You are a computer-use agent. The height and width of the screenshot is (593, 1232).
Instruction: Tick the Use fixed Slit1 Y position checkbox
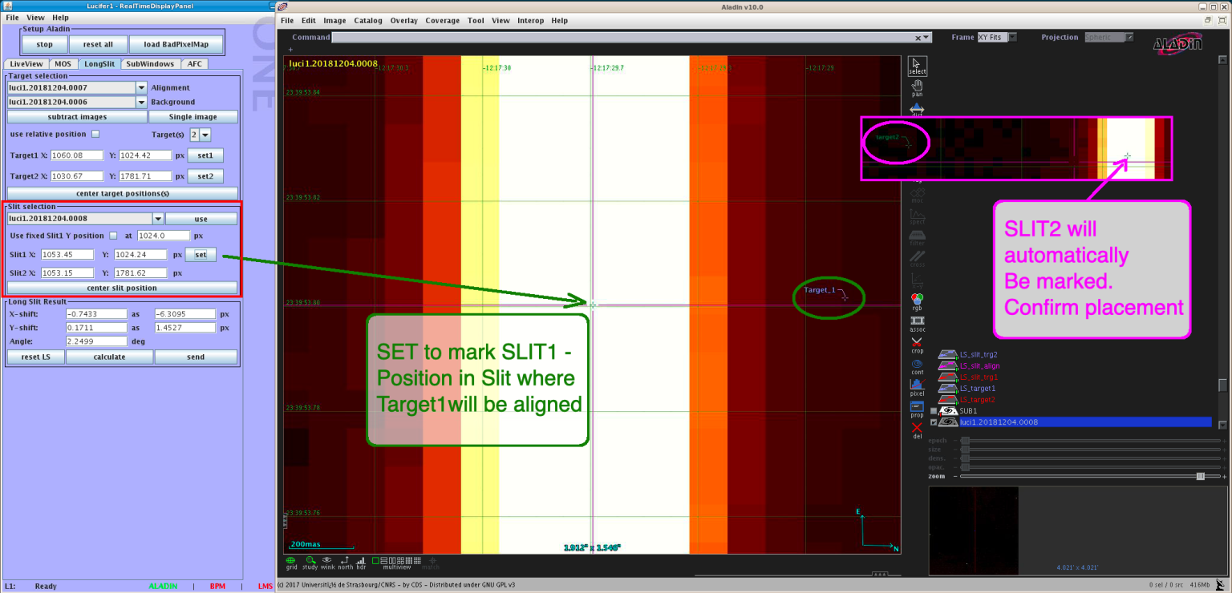[x=112, y=236]
